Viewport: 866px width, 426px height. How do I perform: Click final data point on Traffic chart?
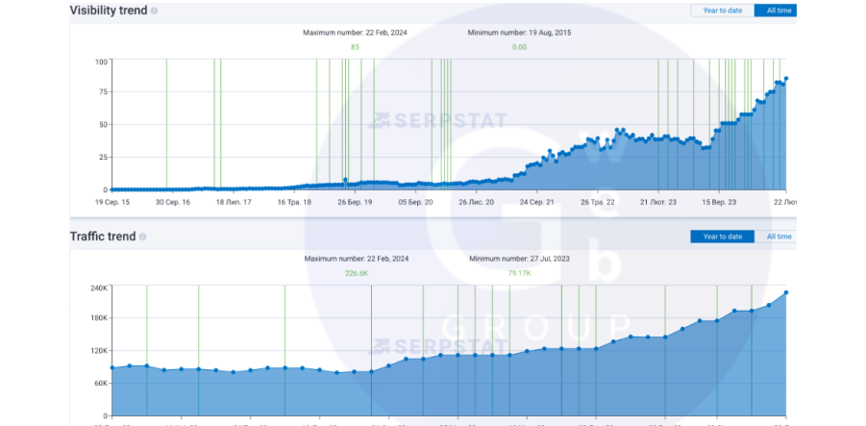click(786, 292)
